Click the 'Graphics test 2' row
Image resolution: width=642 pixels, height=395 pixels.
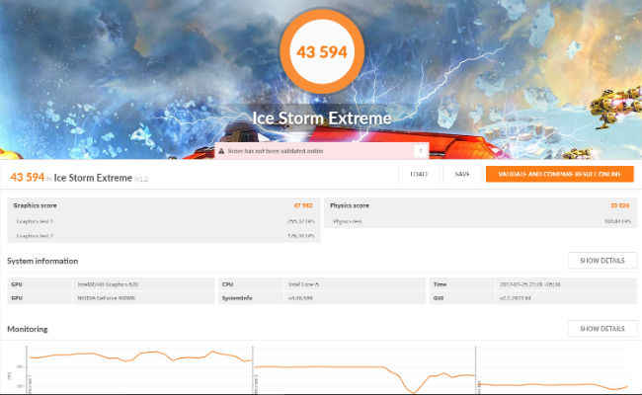pos(164,236)
